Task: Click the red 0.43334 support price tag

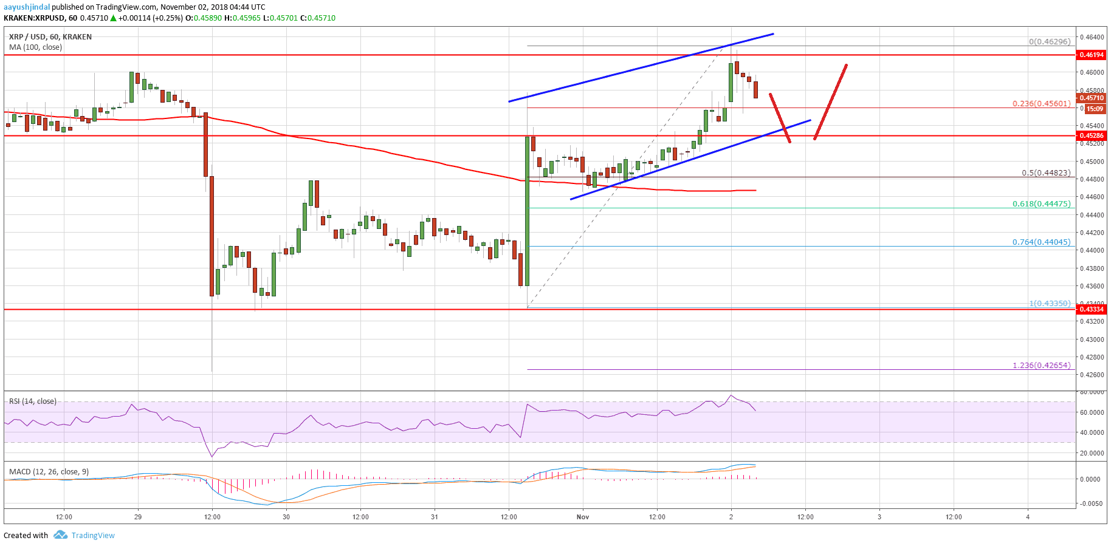Action: (1091, 309)
